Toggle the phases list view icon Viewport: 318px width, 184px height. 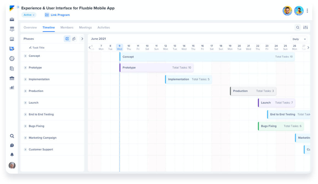tap(67, 39)
